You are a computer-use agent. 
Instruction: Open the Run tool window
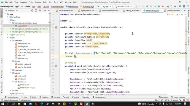tap(24, 97)
